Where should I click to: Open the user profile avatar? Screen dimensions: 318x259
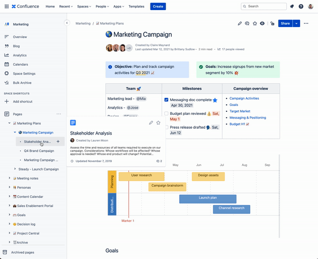(311, 6)
